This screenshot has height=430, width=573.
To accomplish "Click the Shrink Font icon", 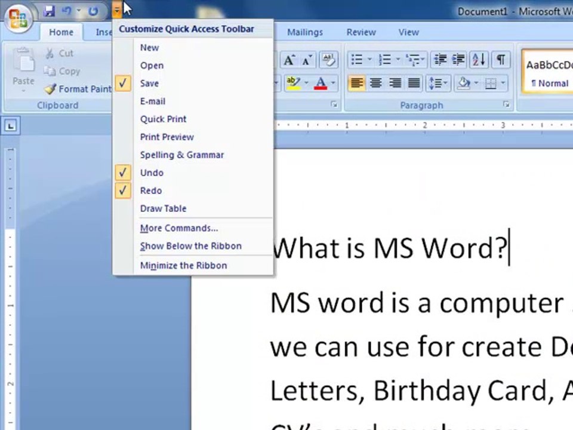I will tap(307, 60).
